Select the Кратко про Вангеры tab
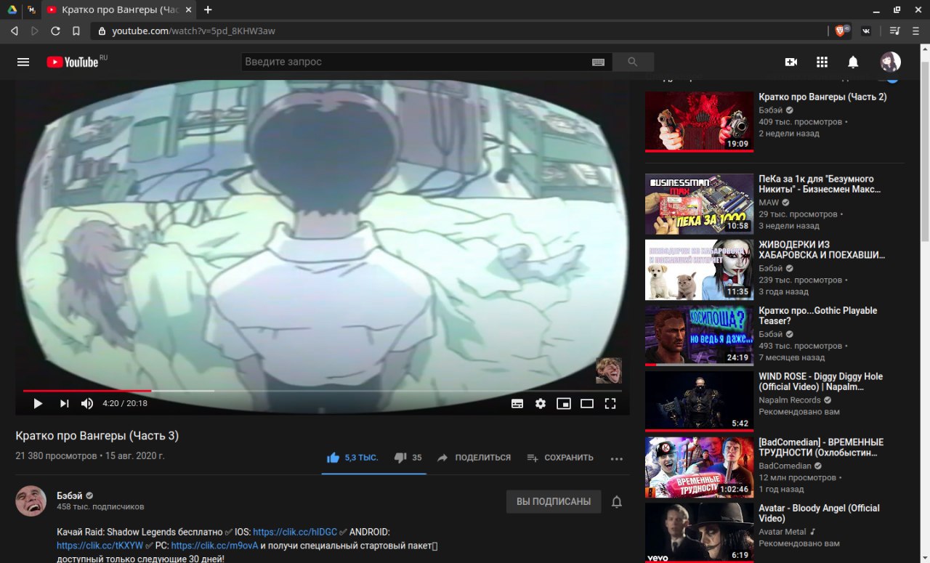930x563 pixels. tap(120, 9)
